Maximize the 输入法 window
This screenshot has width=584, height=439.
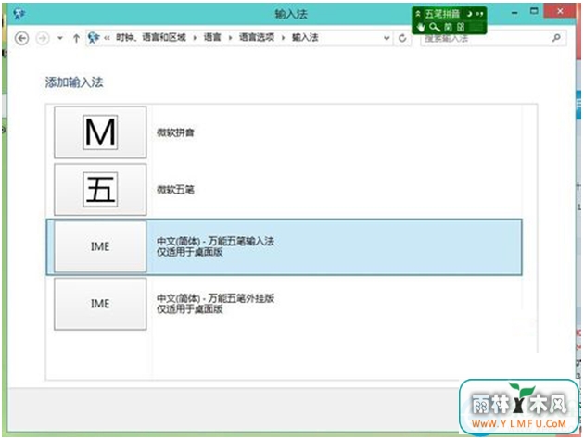click(534, 11)
